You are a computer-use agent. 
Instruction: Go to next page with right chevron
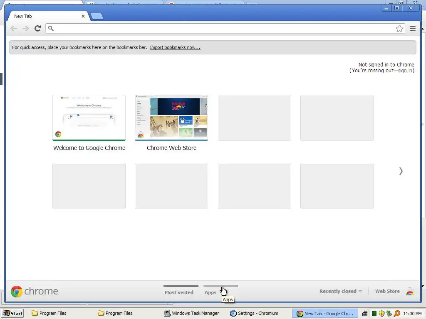[401, 171]
